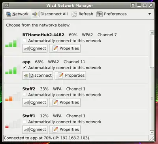Viewport: 158px width, 144px height.
Task: Open Preferences via its sliders icon
Action: (x=100, y=14)
